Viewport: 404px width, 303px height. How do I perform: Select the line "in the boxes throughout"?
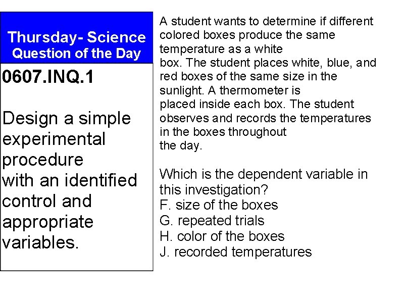click(x=223, y=132)
